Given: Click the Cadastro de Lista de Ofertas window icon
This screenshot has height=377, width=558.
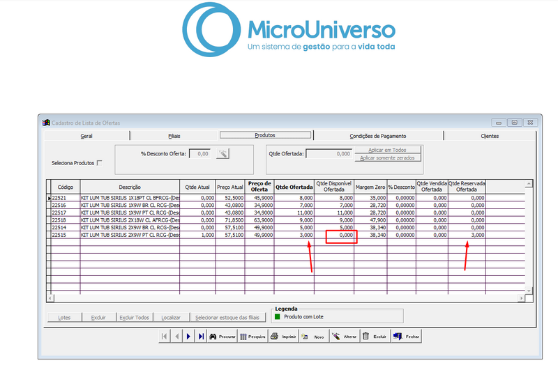Looking at the screenshot, I should tap(46, 123).
